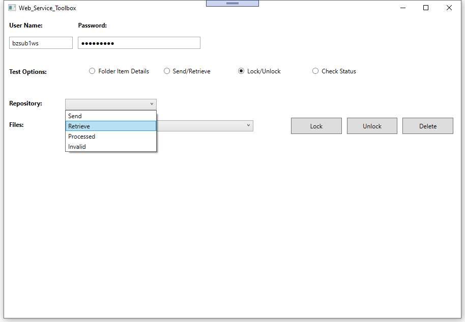The height and width of the screenshot is (322, 465).
Task: Minimize the Web_Service_Toolbox window
Action: pos(402,8)
